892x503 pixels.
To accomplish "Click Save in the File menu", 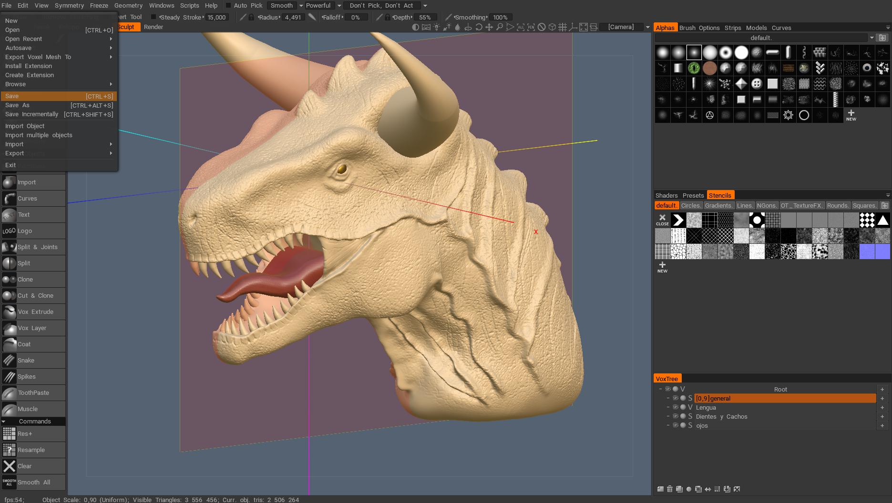I will pyautogui.click(x=59, y=96).
